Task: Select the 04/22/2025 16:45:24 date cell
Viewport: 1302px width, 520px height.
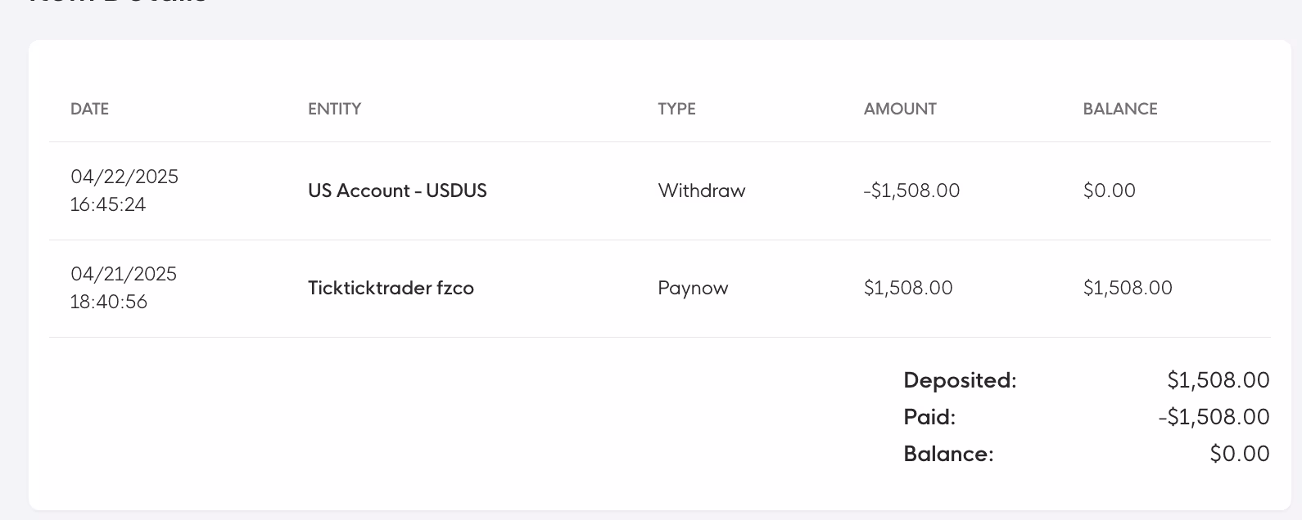Action: pyautogui.click(x=124, y=191)
